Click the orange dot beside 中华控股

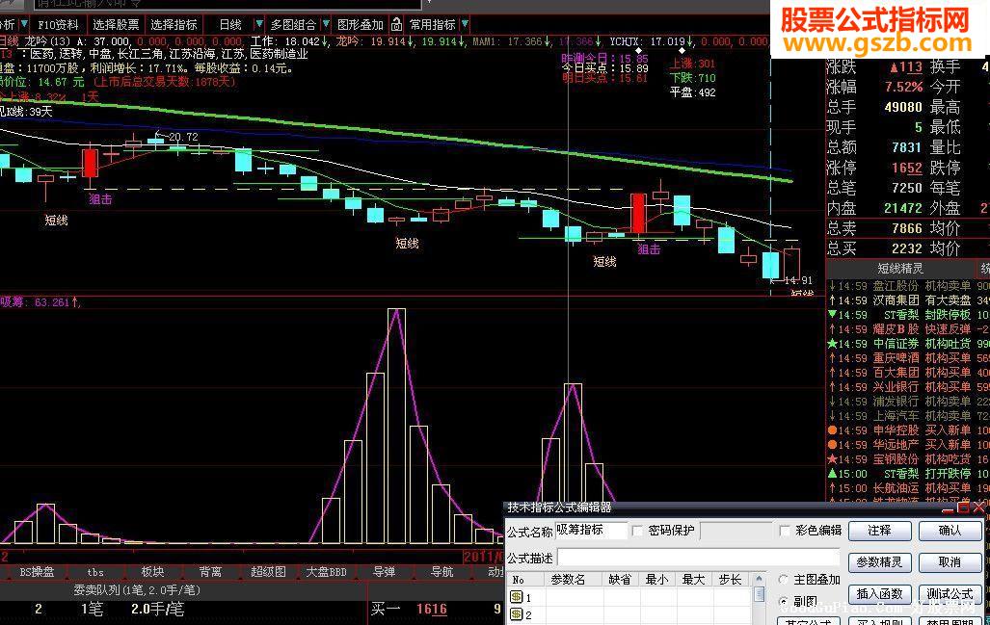[831, 429]
